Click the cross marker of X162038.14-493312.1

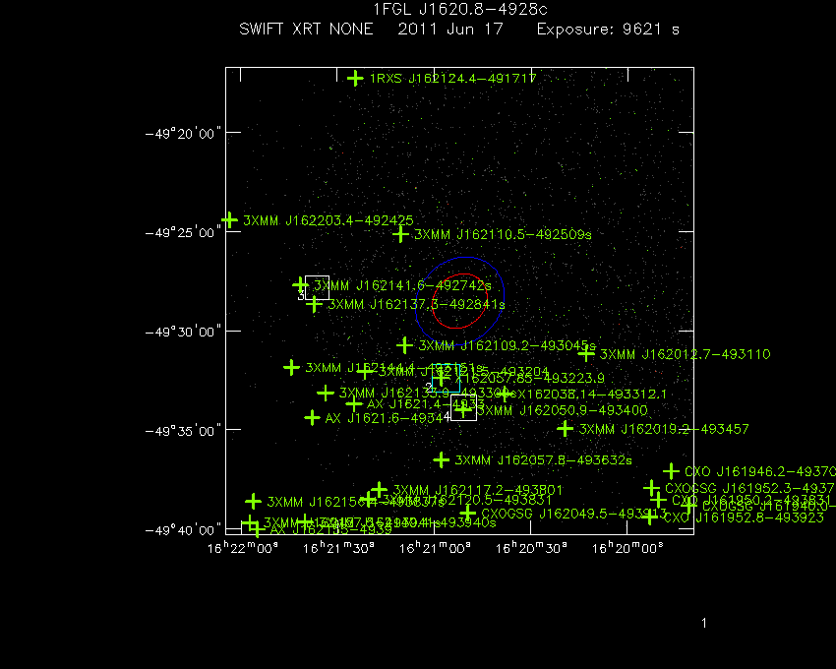505,395
